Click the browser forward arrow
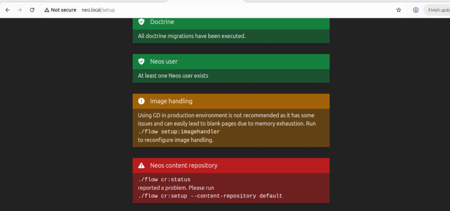This screenshot has height=211, width=450. pyautogui.click(x=20, y=10)
